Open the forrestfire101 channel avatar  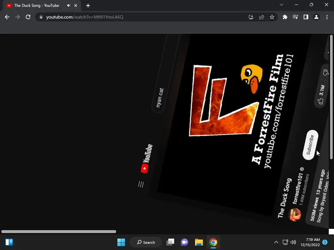[295, 215]
